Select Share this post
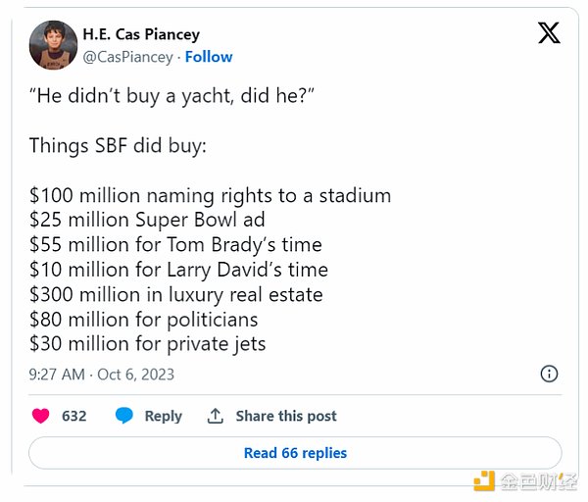 [x=286, y=416]
